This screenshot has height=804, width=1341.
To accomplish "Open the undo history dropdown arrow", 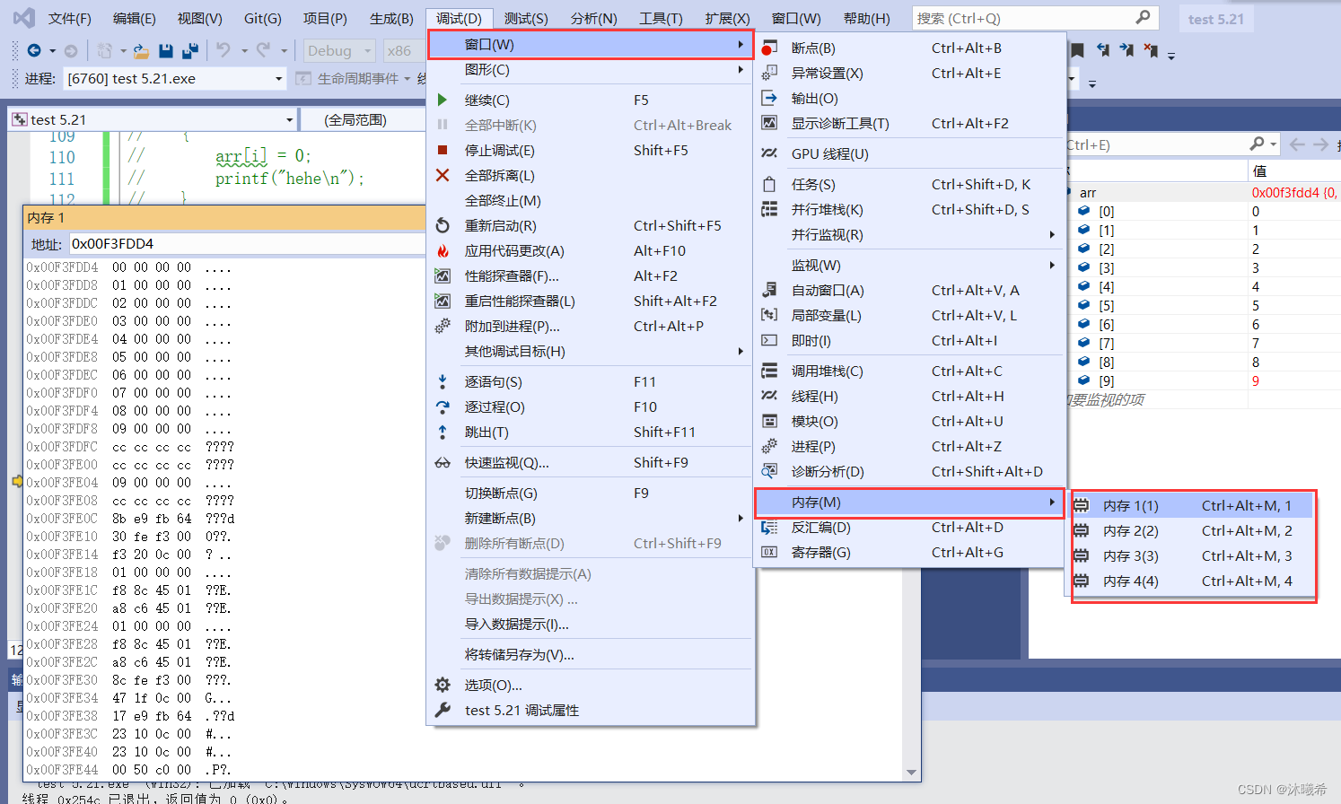I will point(244,51).
